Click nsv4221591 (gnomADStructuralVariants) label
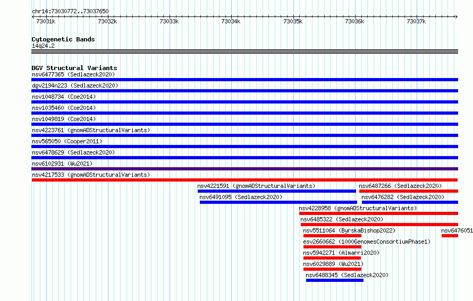473x301 pixels. click(x=256, y=186)
